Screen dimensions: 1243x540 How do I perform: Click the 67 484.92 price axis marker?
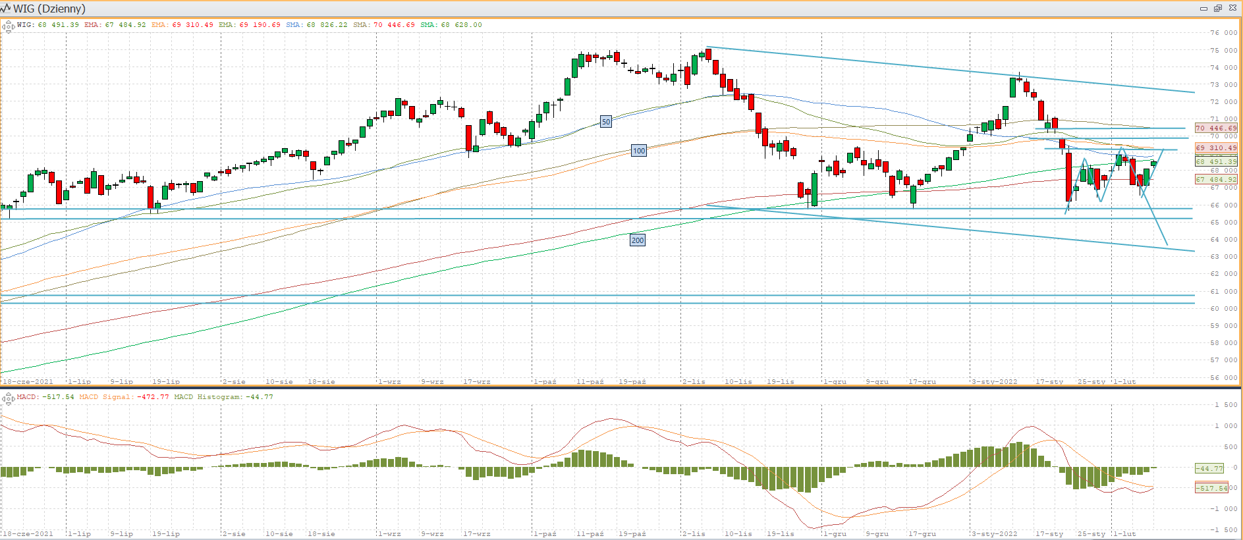[1216, 179]
